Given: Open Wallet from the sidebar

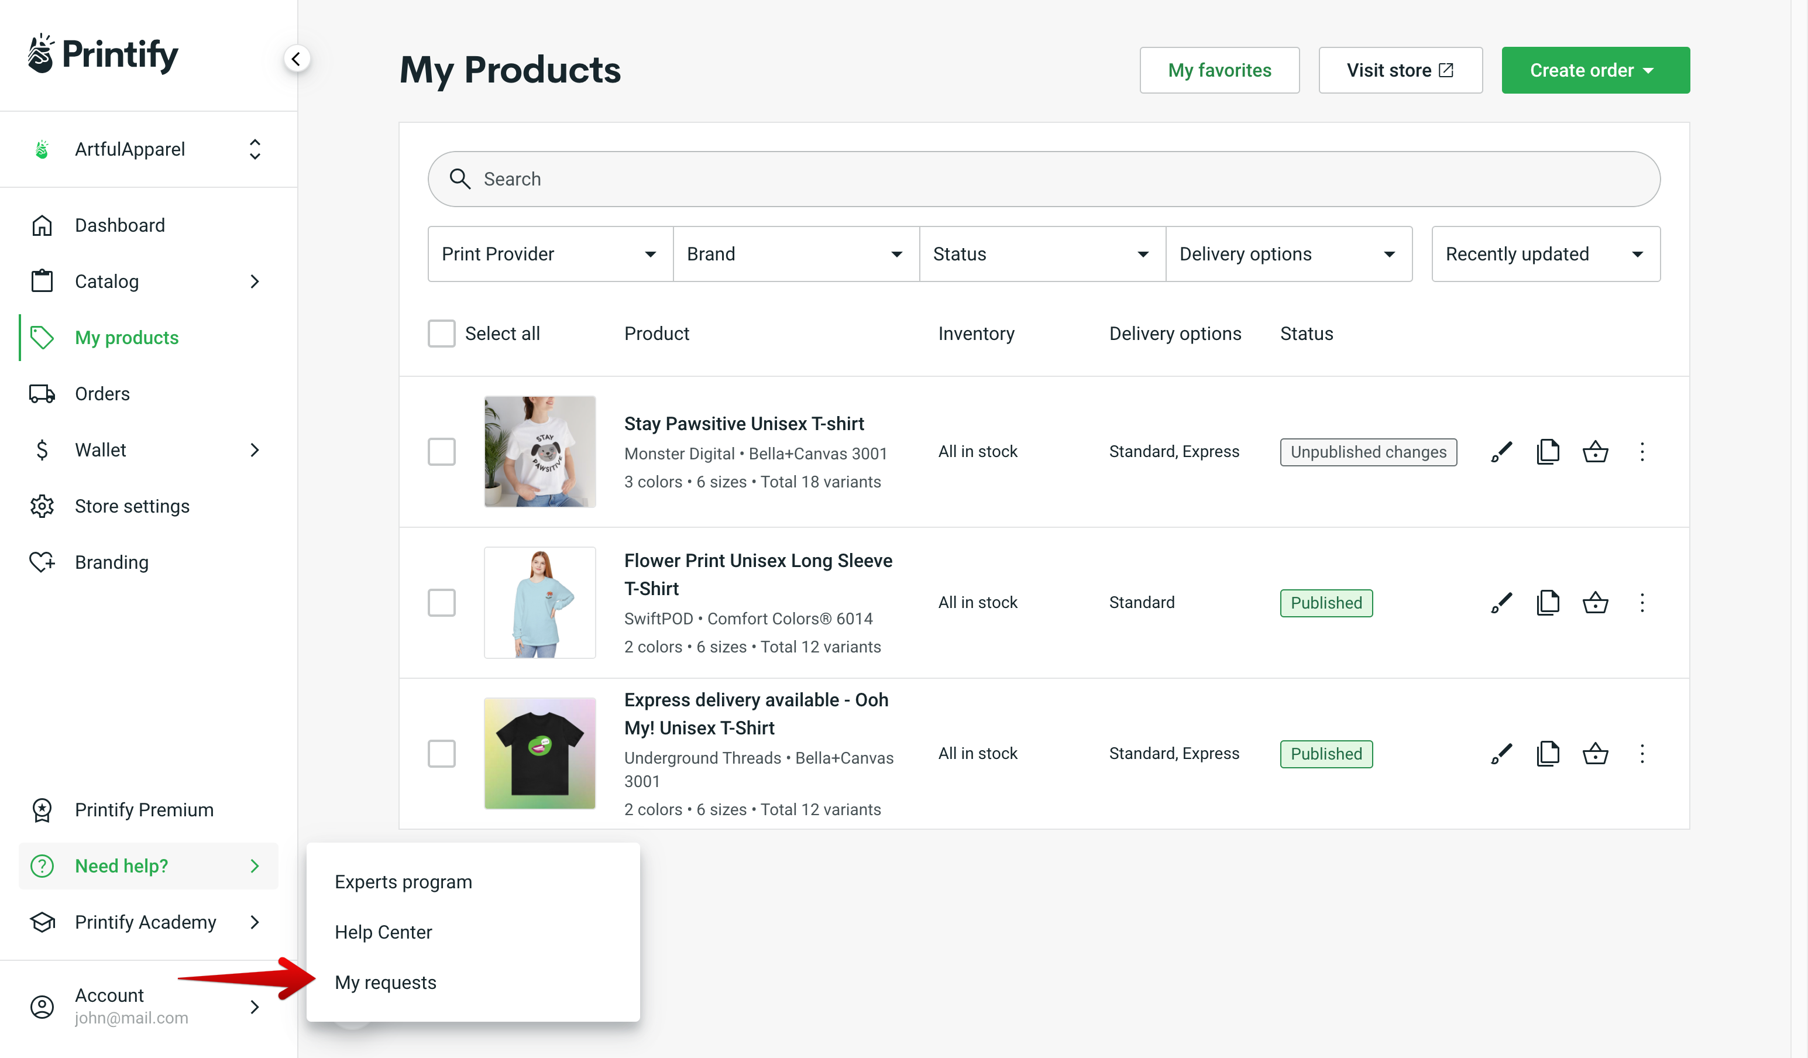Looking at the screenshot, I should pyautogui.click(x=99, y=449).
